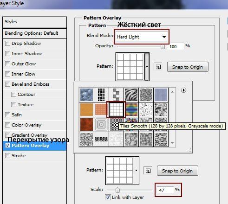Select the Satin row label
The image size is (228, 204).
point(17,115)
